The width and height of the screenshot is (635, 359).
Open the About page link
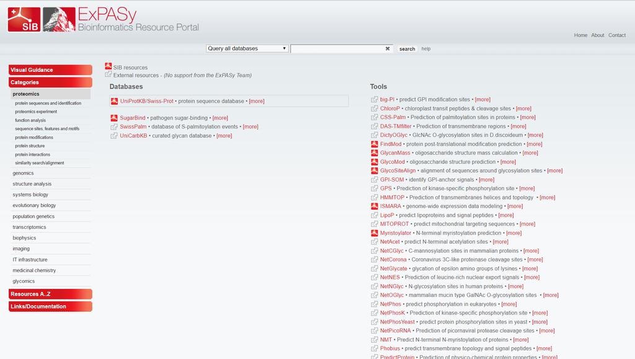tap(597, 35)
